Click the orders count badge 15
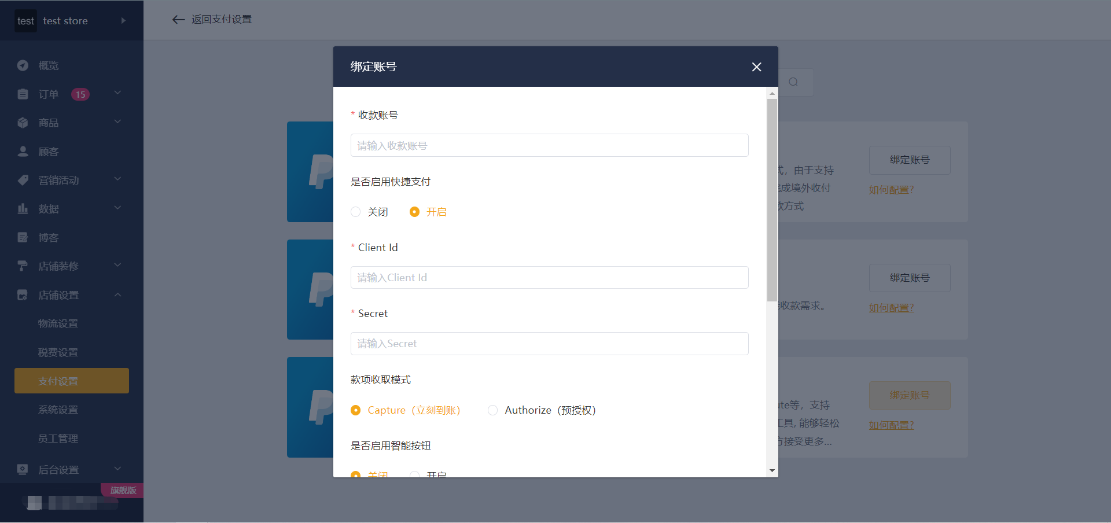Image resolution: width=1111 pixels, height=523 pixels. [x=80, y=94]
